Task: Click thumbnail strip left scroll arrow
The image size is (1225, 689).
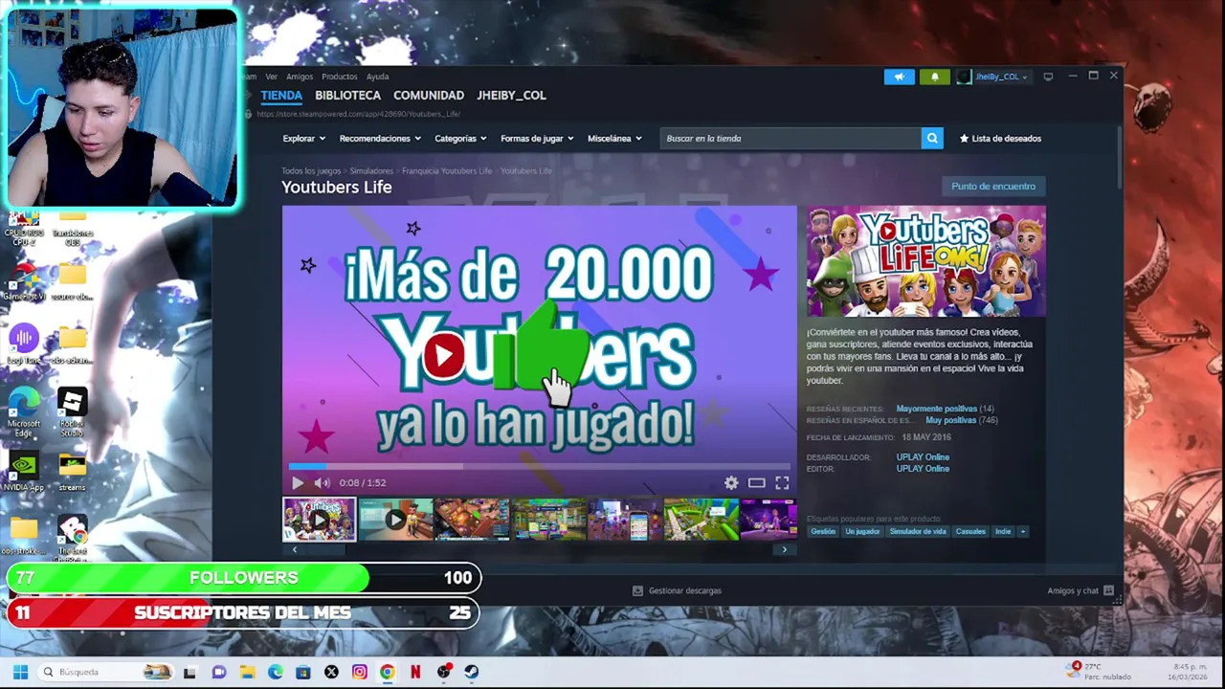Action: point(294,550)
